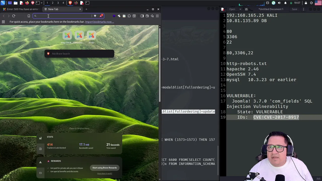
Task: Click the mysql 10.3.23 or earlier line
Action: tap(261, 80)
